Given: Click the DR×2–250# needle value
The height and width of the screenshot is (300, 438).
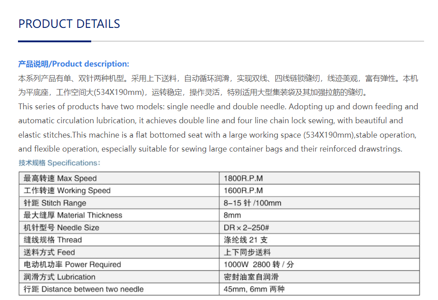Looking at the screenshot, I should pos(246,228).
